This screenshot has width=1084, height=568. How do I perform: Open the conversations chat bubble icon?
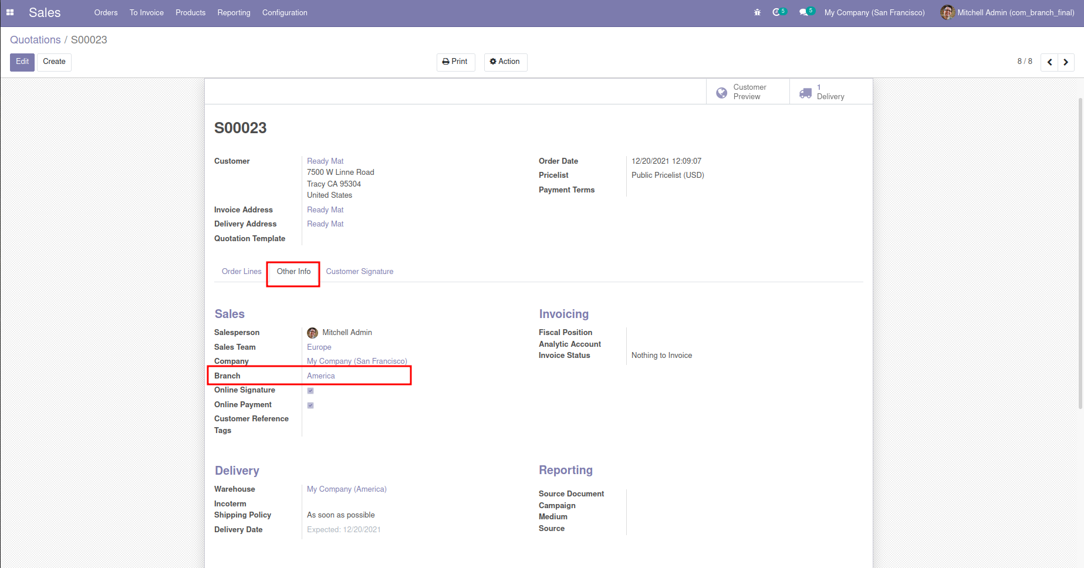pos(803,12)
